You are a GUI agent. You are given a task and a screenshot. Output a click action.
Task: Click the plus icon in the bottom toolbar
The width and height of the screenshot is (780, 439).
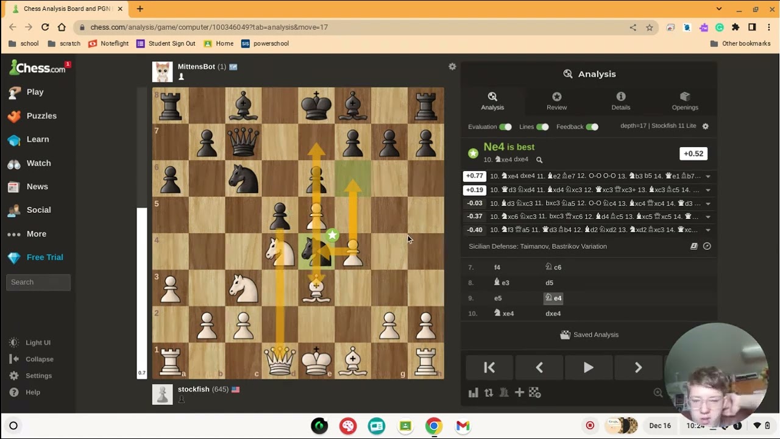(x=519, y=393)
